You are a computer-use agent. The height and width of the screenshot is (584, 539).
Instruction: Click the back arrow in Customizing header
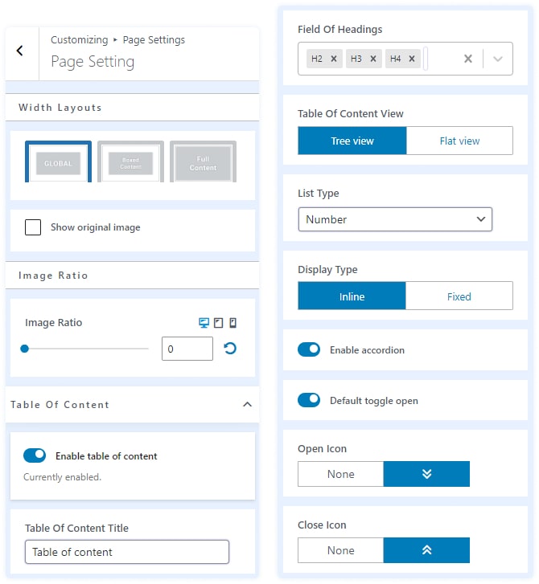[x=20, y=51]
